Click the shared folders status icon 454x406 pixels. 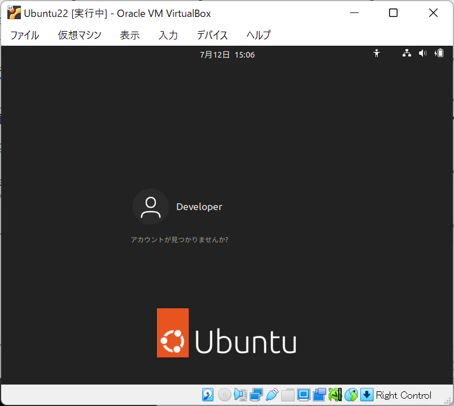pyautogui.click(x=288, y=395)
